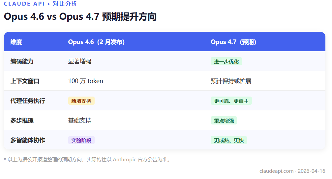Click the 多步推理 row label
The width and height of the screenshot is (332, 179).
pos(22,121)
